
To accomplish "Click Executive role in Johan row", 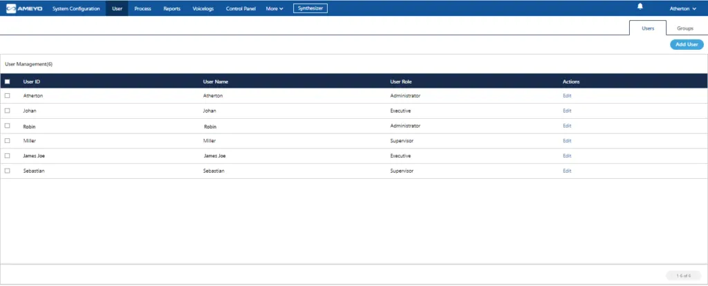I will coord(400,111).
